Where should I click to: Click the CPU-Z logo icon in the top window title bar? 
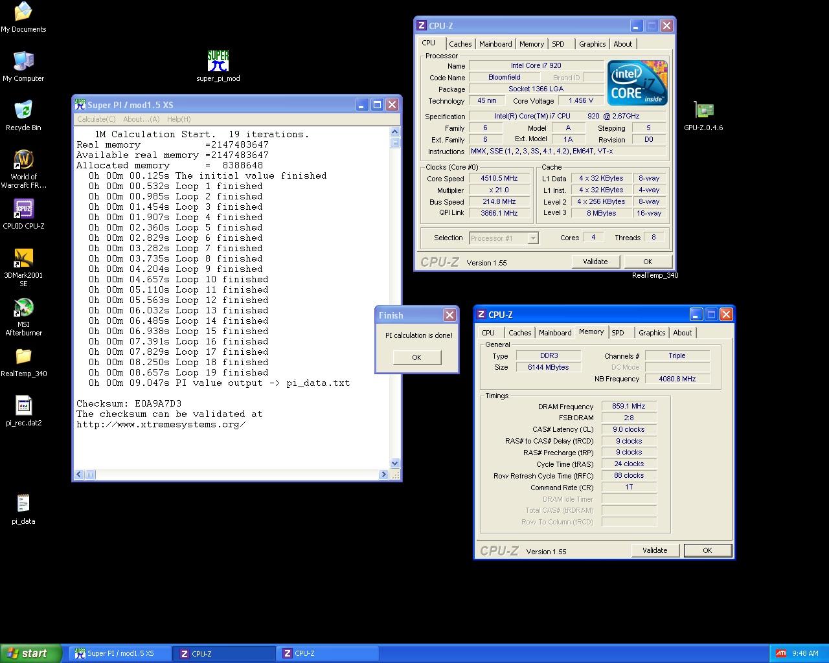pos(422,26)
